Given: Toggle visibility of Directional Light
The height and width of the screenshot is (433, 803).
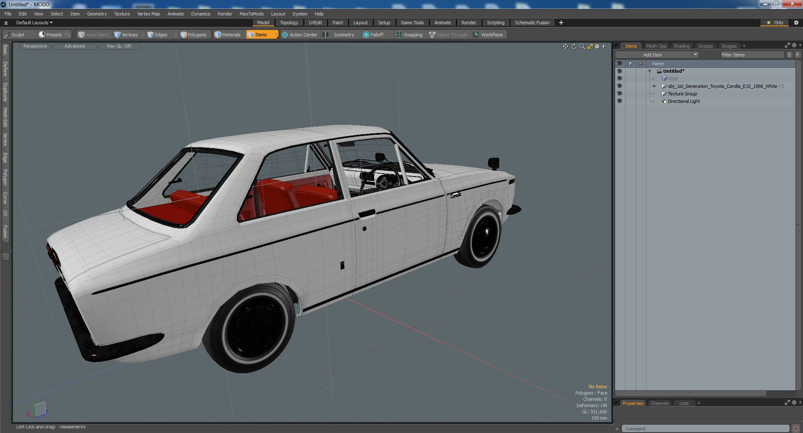Looking at the screenshot, I should tap(619, 101).
